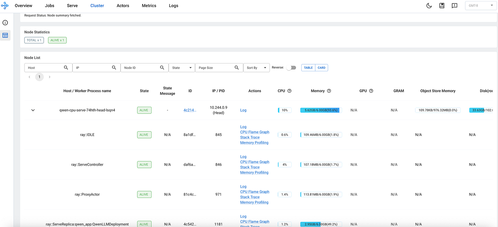This screenshot has height=227, width=498.
Task: Click the Node ID search magnifier icon
Action: tap(162, 67)
